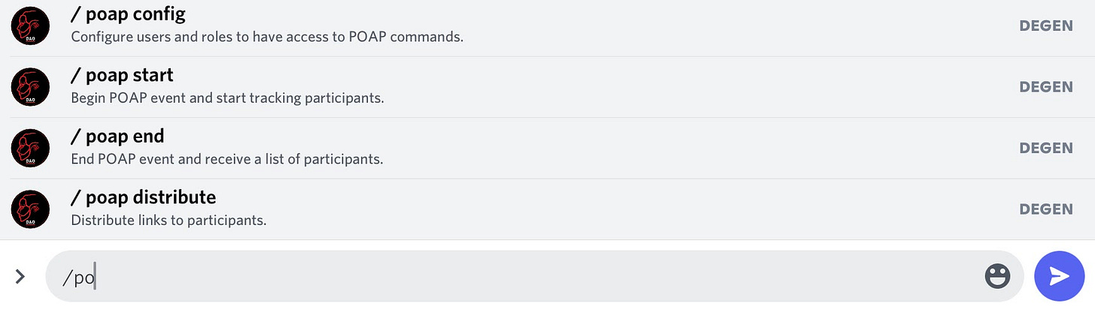
Task: Click 'Configure users and roles' description text
Action: (266, 36)
